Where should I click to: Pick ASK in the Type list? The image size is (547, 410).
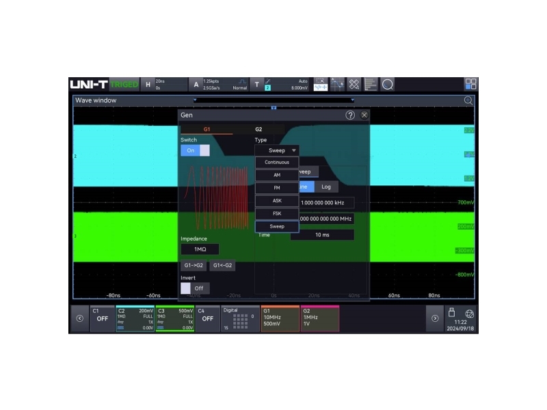point(277,200)
